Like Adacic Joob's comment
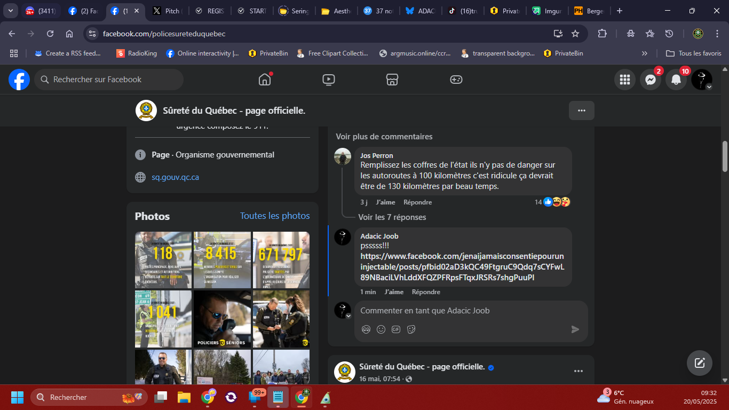This screenshot has height=410, width=729. pos(394,292)
